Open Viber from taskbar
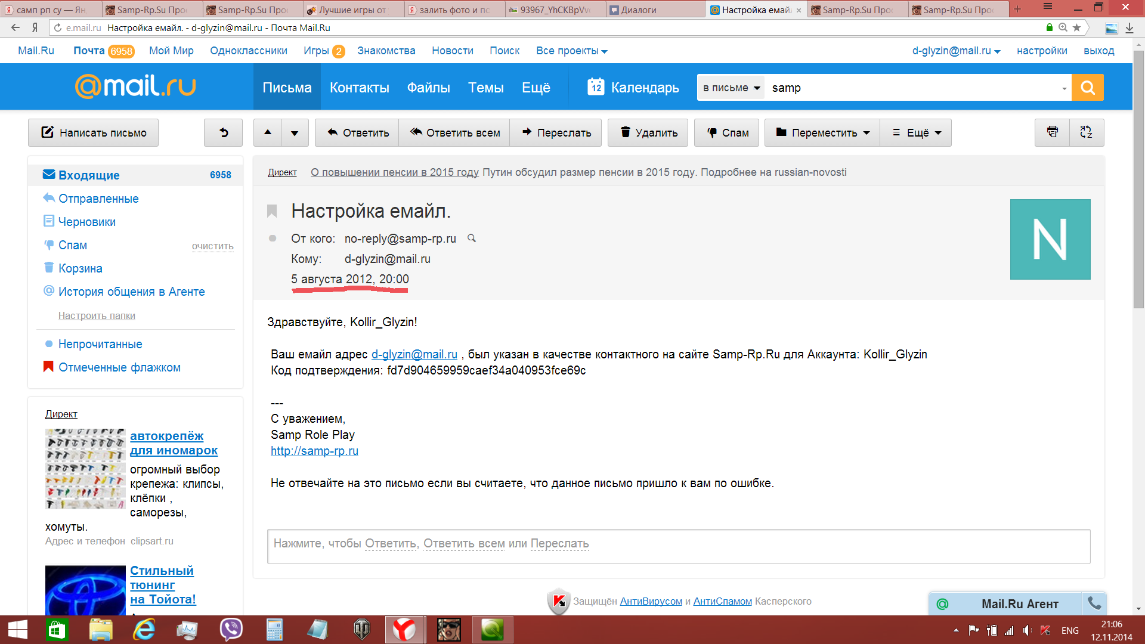Screen dimensions: 1145x644 pos(231,630)
